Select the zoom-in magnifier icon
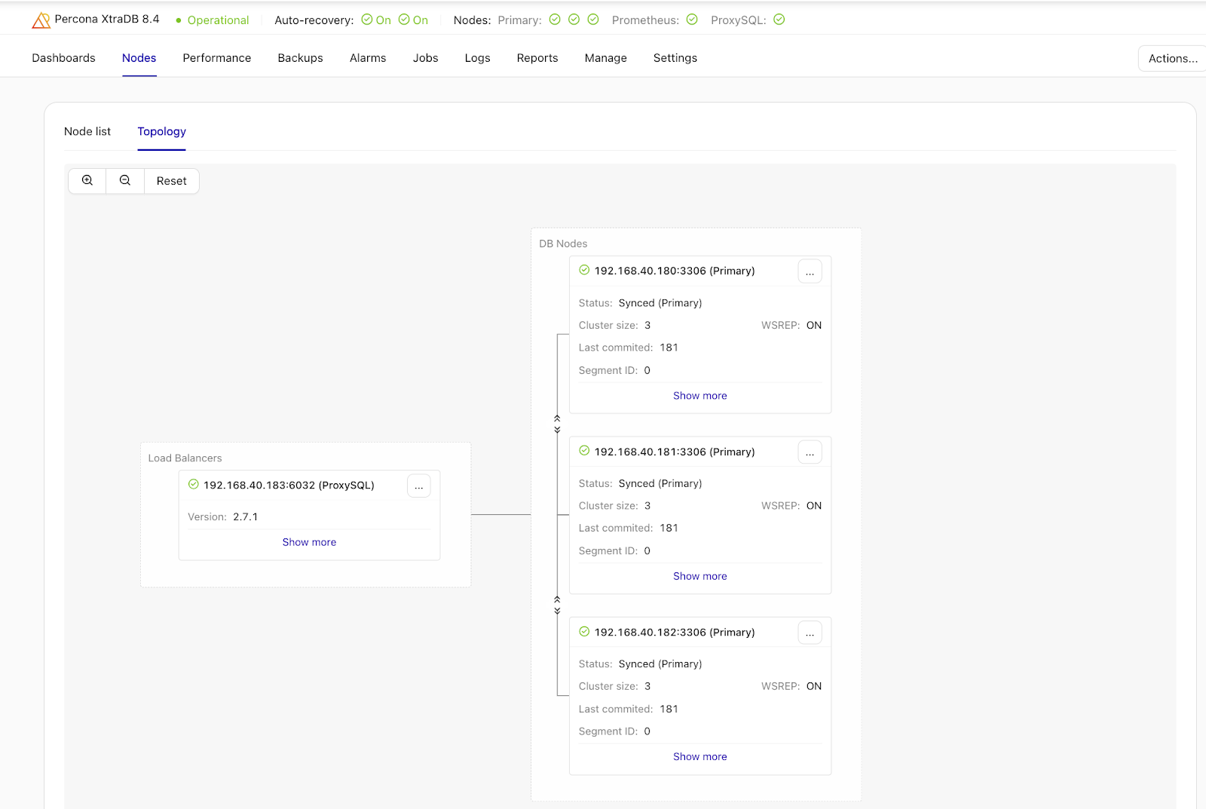The width and height of the screenshot is (1206, 809). pos(87,180)
